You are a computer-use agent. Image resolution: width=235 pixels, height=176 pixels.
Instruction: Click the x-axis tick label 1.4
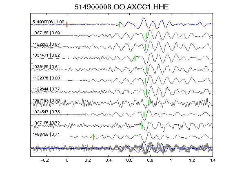coord(213,161)
